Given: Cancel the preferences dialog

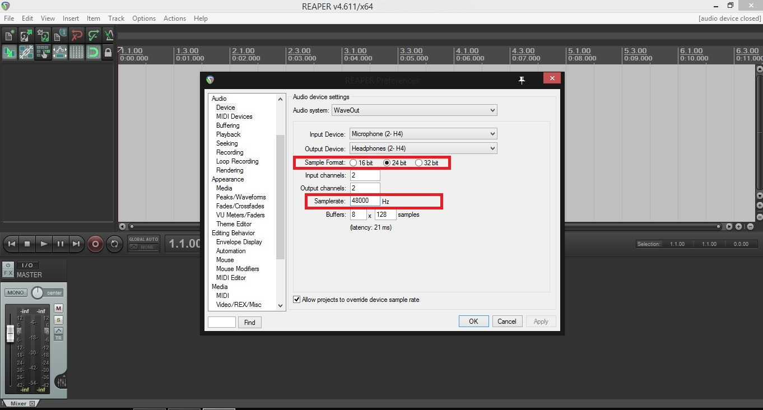Looking at the screenshot, I should click(506, 321).
